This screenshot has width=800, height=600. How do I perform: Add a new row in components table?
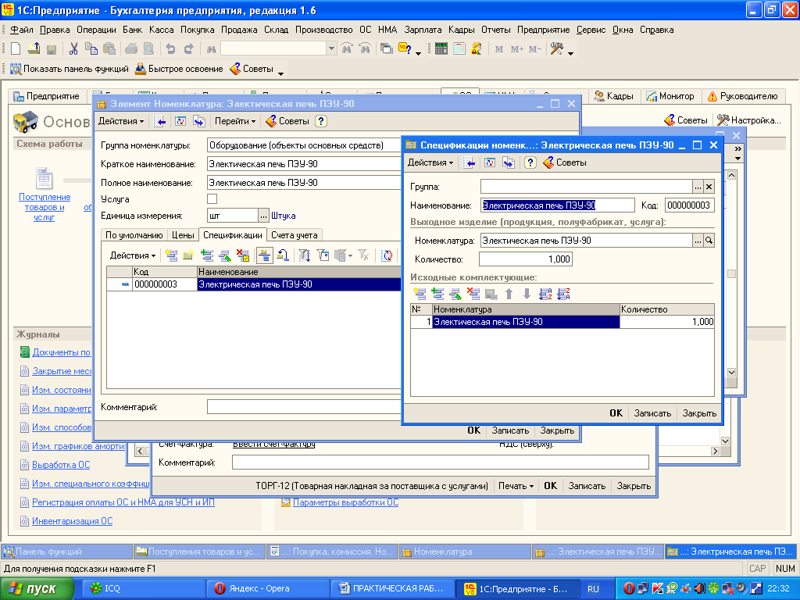[420, 294]
